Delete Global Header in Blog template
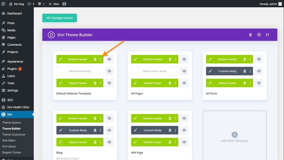Image resolution: width=284 pixels, height=160 pixels. pyautogui.click(x=95, y=118)
